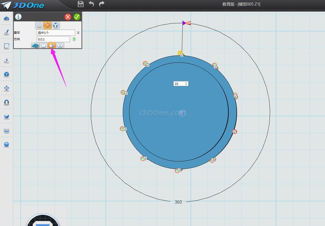Viewport: 325px width, 226px height.
Task: Select the linear array pattern mode
Action: pos(39,25)
